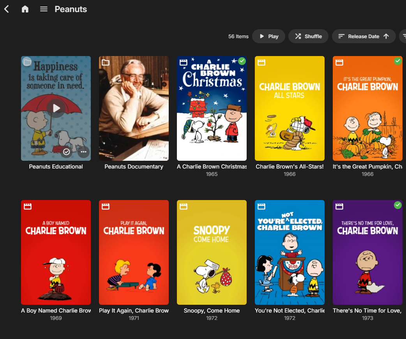This screenshot has height=339, width=406.
Task: Click the A Charlie Brown Christmas title link
Action: point(212,167)
